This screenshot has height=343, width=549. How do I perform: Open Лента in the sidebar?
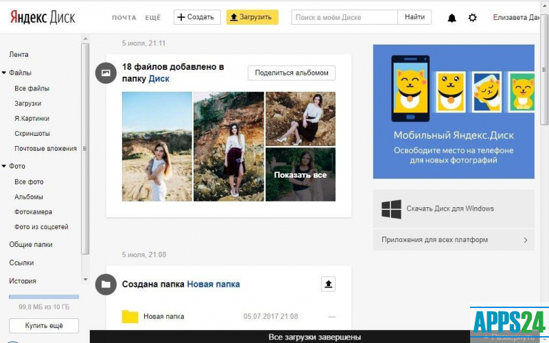[19, 55]
